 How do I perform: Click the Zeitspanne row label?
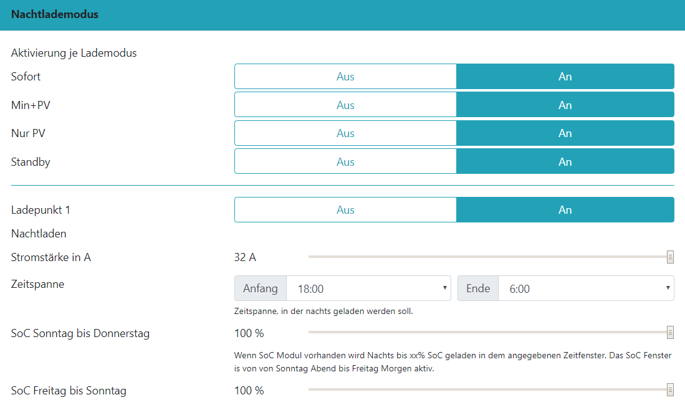coord(37,284)
